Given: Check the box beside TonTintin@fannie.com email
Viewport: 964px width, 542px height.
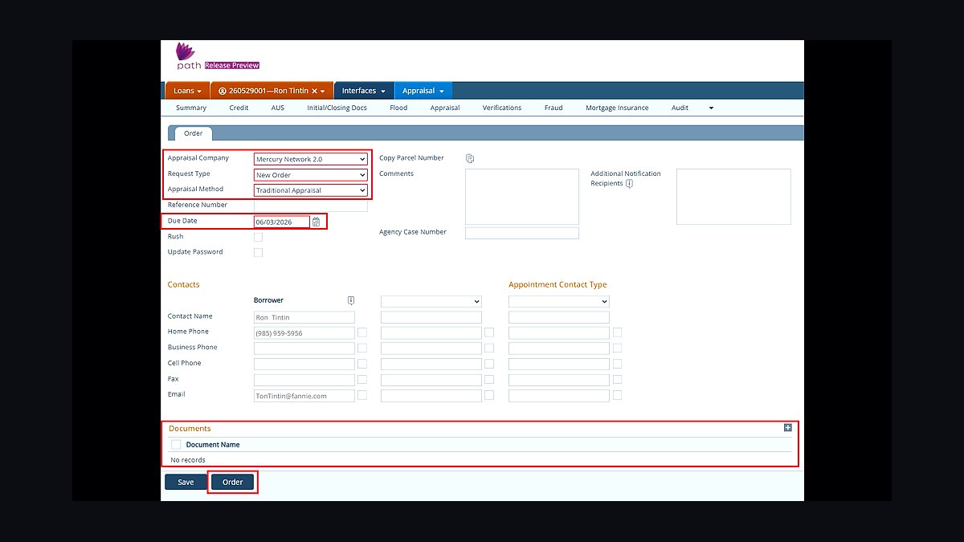Looking at the screenshot, I should coord(362,395).
